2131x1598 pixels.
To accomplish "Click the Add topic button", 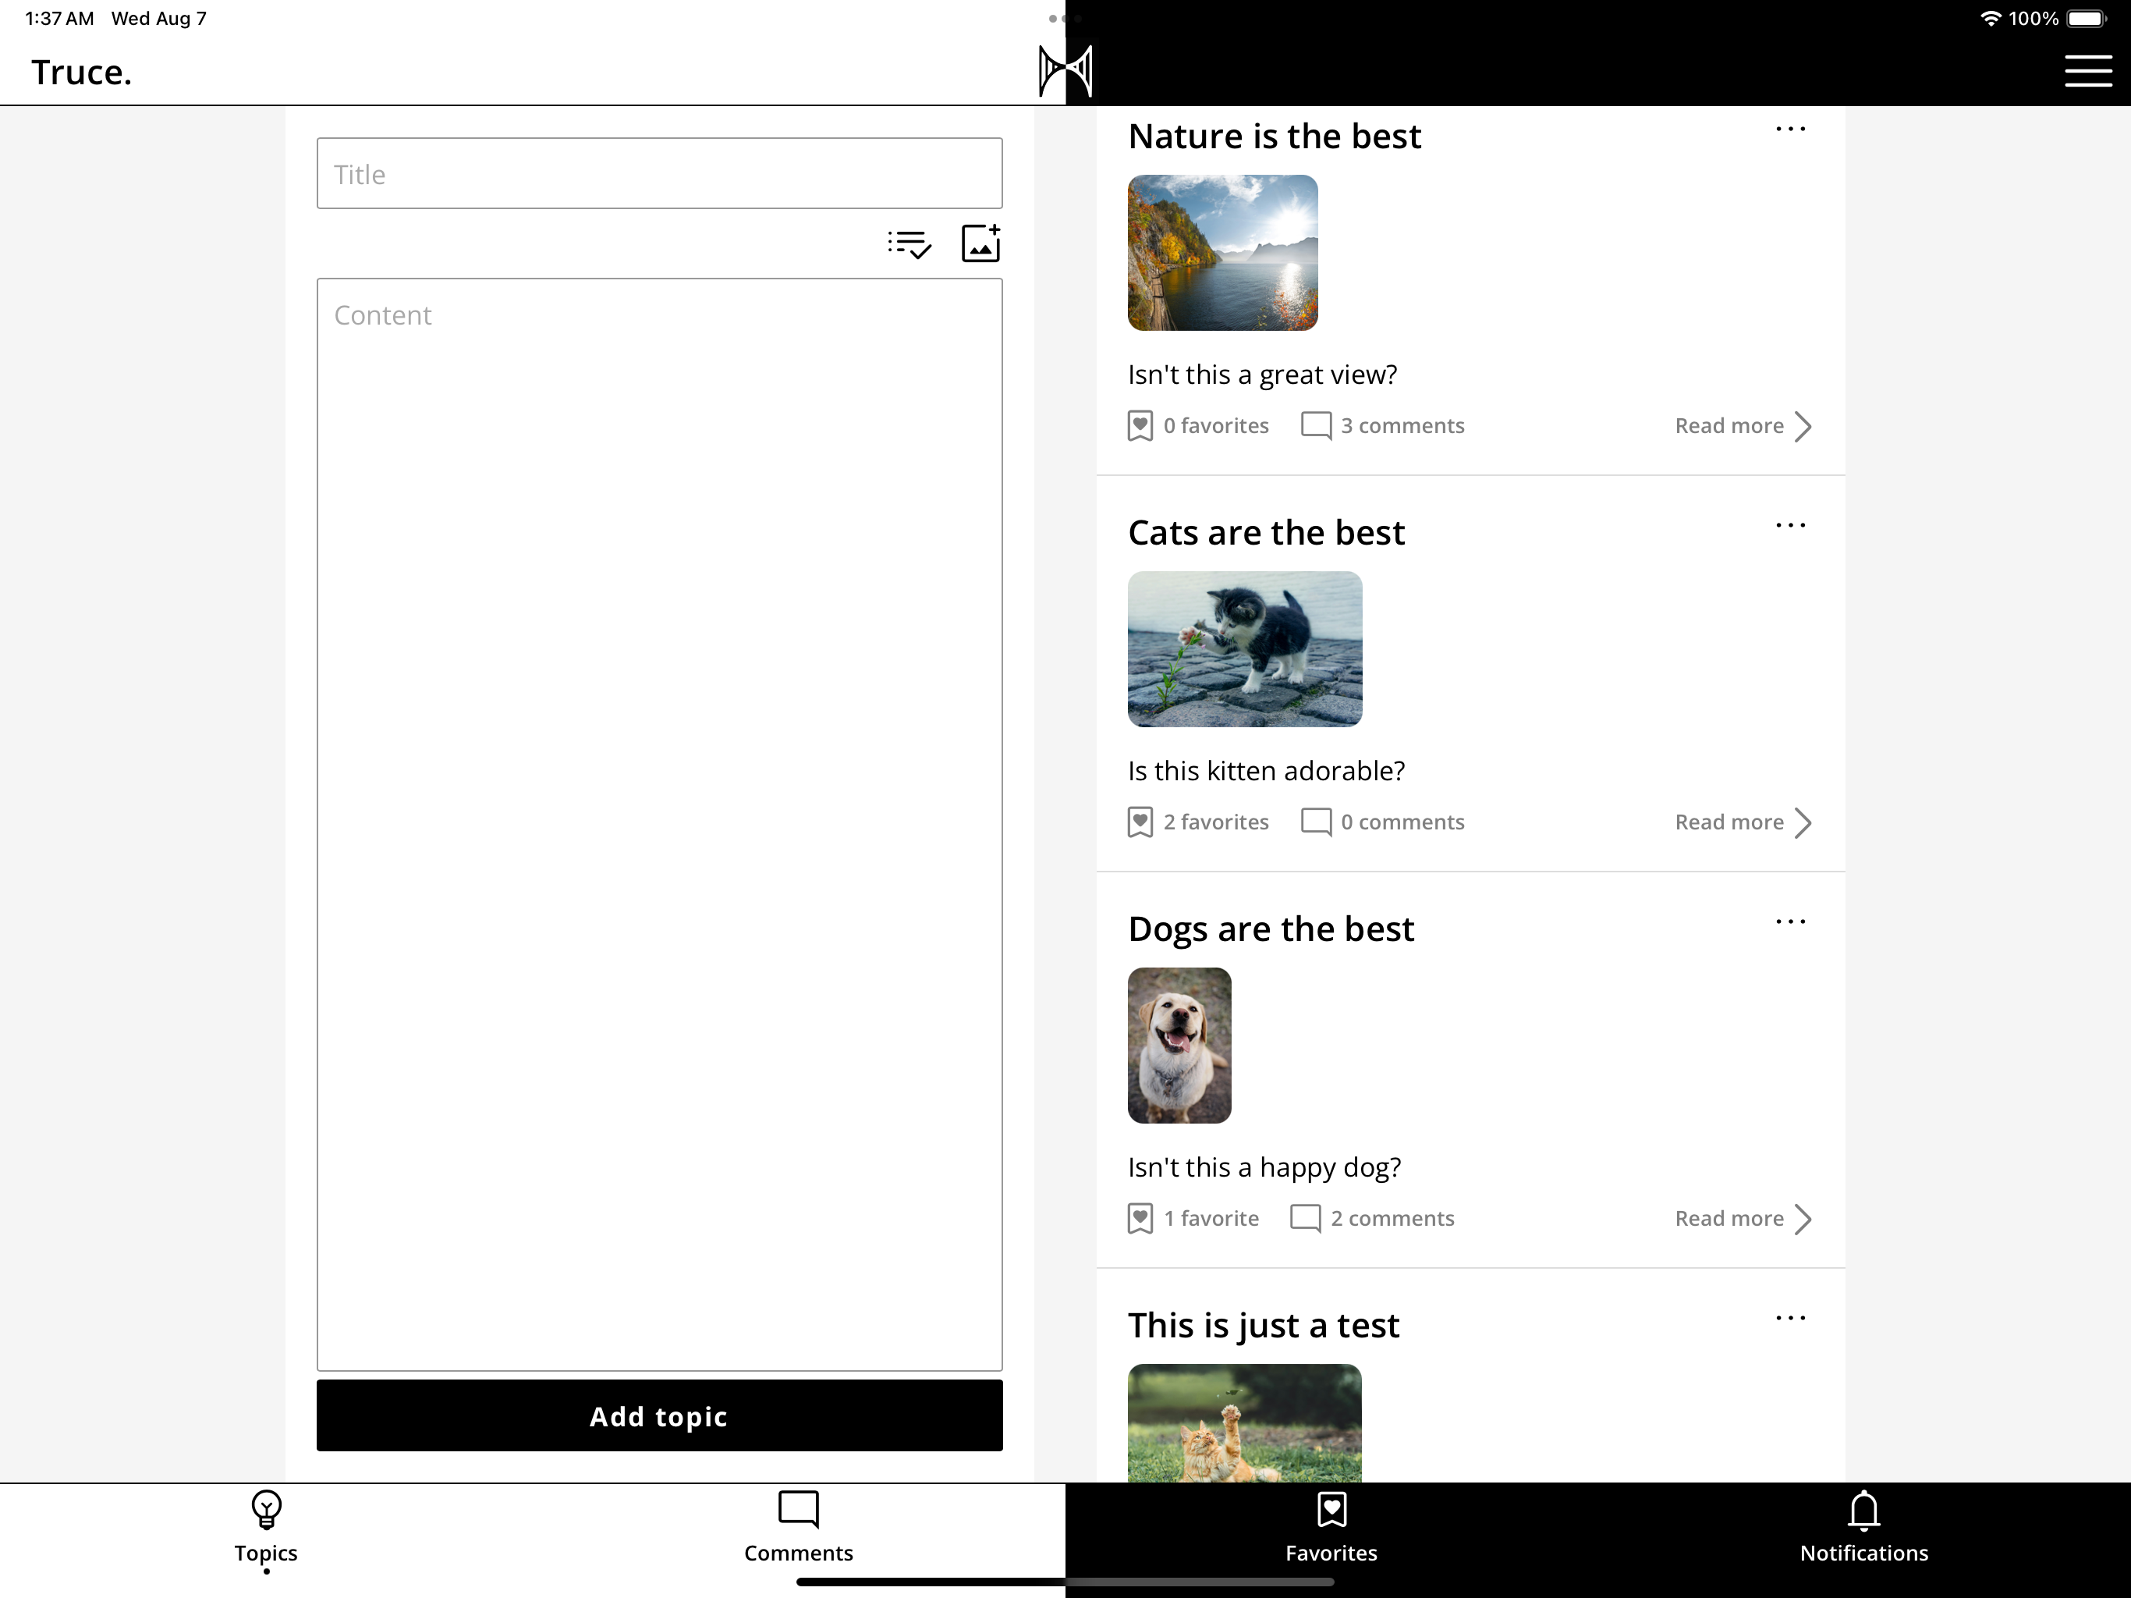I will point(659,1416).
